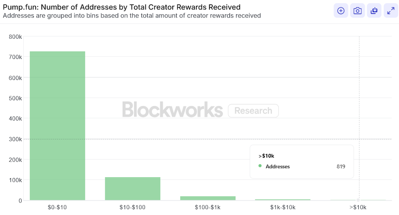Select the $10-$100 bar

coord(132,189)
